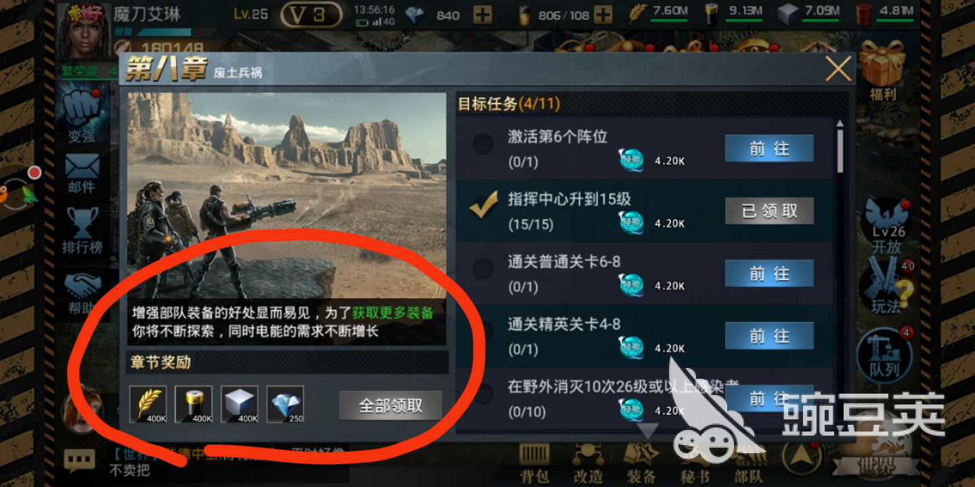This screenshot has height=487, width=975.
Task: Tap the plus button beside 806/108 fuel
Action: pyautogui.click(x=604, y=15)
